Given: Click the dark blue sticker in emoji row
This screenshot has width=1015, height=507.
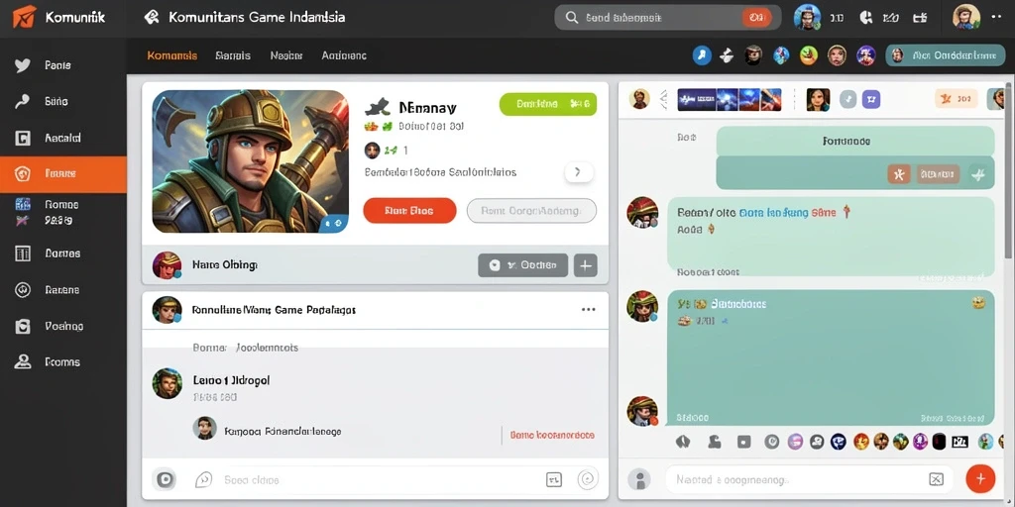Looking at the screenshot, I should [x=839, y=442].
